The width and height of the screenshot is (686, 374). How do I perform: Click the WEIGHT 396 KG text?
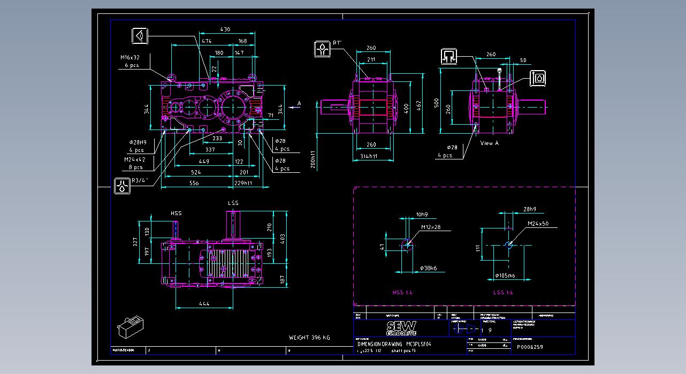pyautogui.click(x=309, y=338)
